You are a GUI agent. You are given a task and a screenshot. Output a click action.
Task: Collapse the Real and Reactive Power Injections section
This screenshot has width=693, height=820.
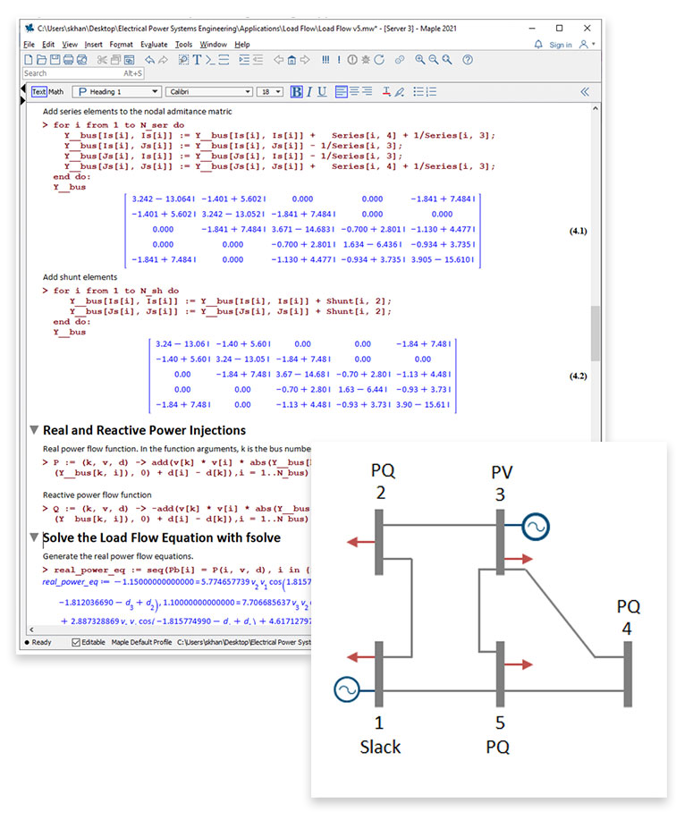click(35, 430)
